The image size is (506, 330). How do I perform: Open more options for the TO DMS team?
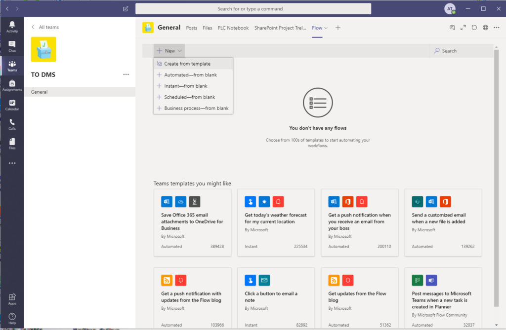pos(126,74)
